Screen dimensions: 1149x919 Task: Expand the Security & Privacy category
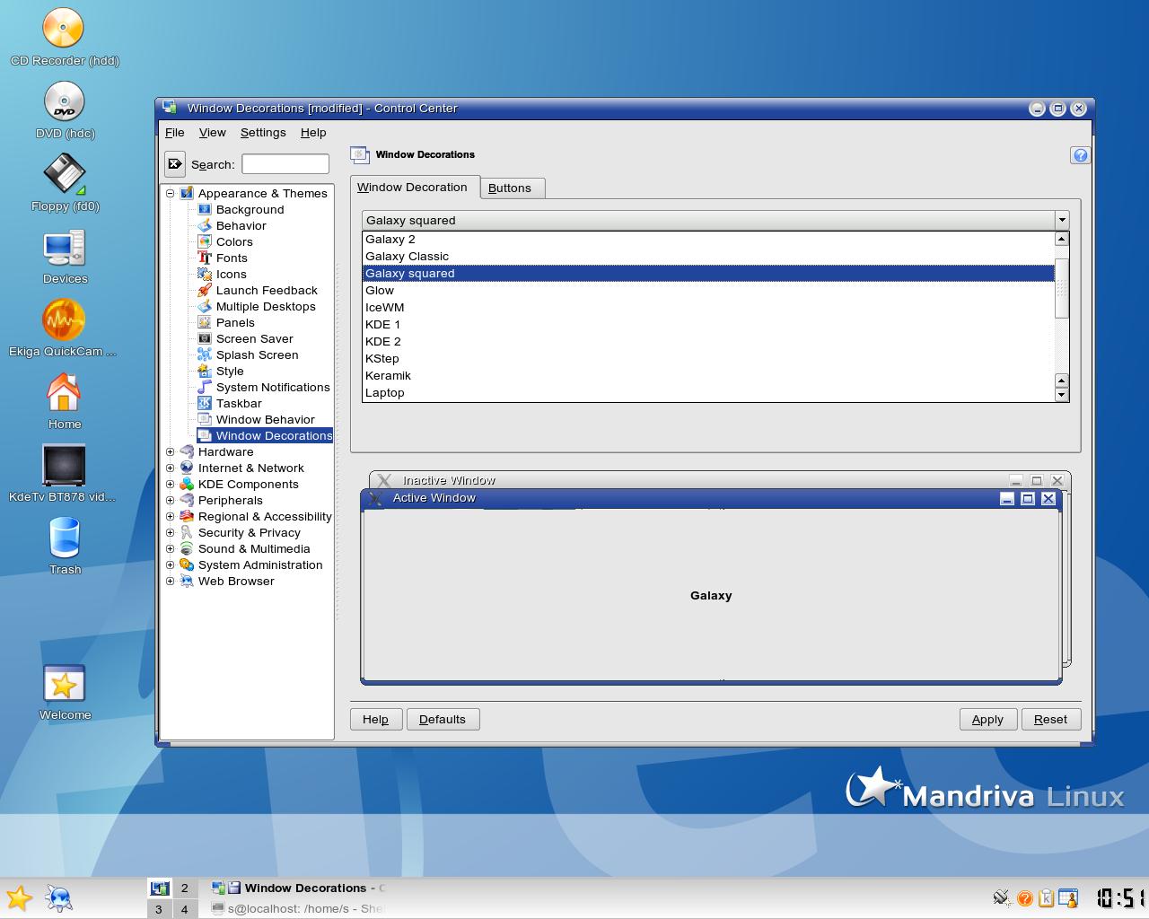tap(170, 532)
